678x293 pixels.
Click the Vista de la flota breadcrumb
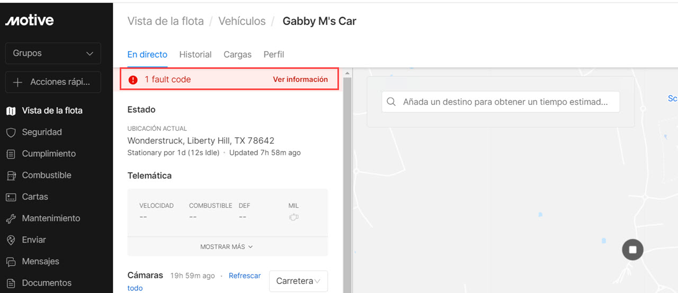pyautogui.click(x=165, y=21)
